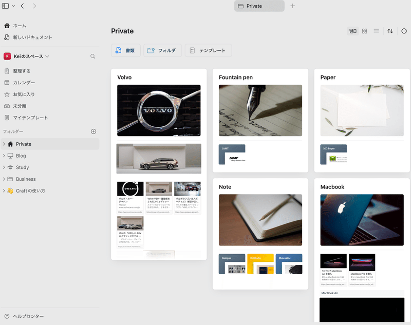Viewport: 411px width, 325px height.
Task: Go back with the left arrow
Action: [22, 6]
